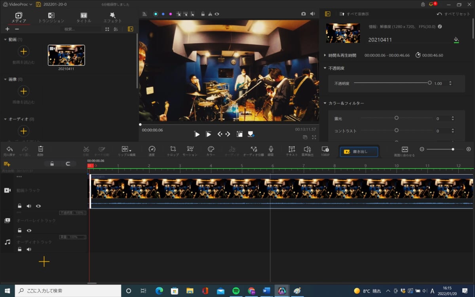The width and height of the screenshot is (475, 297).
Task: Take a snapshot with camera icon
Action: pos(304,13)
